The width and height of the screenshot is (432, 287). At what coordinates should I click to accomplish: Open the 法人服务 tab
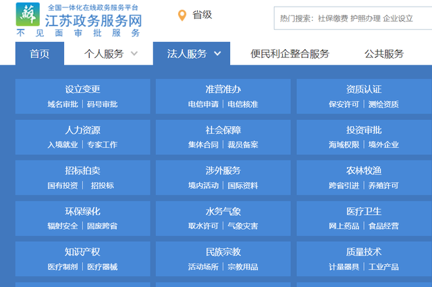pos(187,54)
